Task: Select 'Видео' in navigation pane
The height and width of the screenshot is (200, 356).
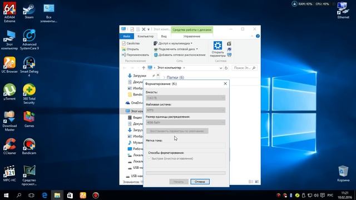Action: pyautogui.click(x=135, y=117)
